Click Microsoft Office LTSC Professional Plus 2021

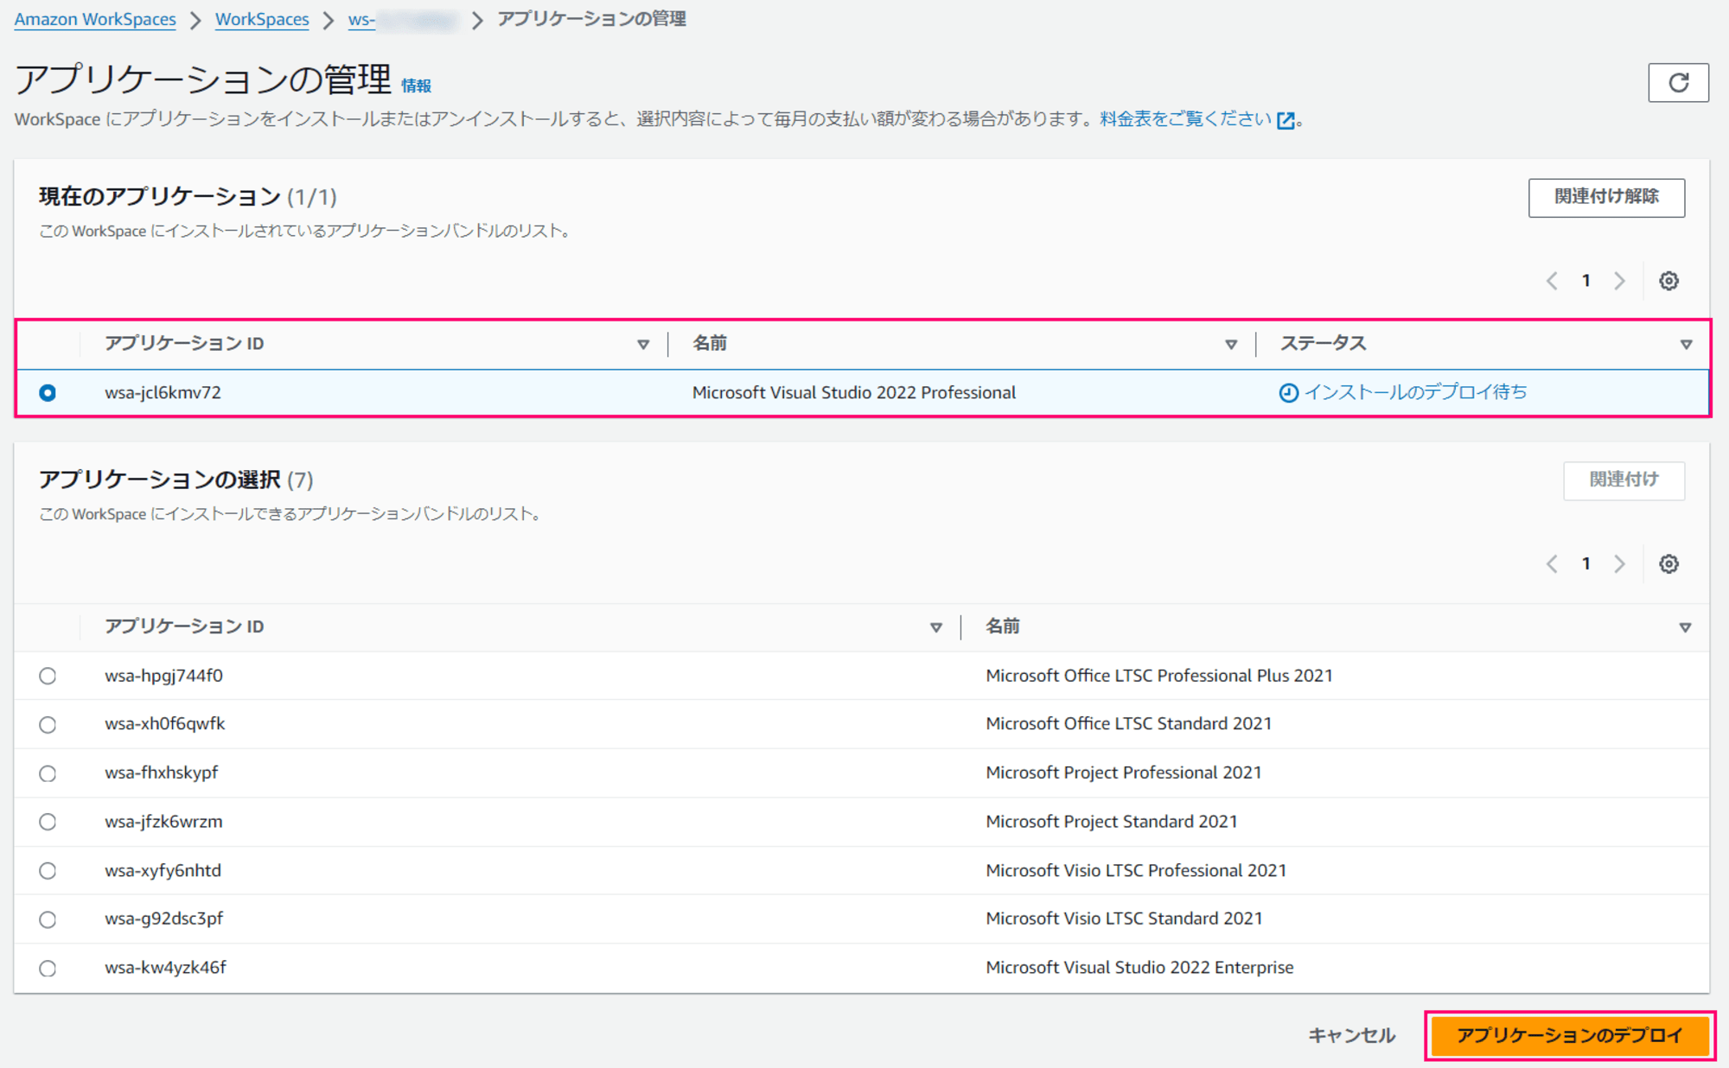[x=1159, y=676]
